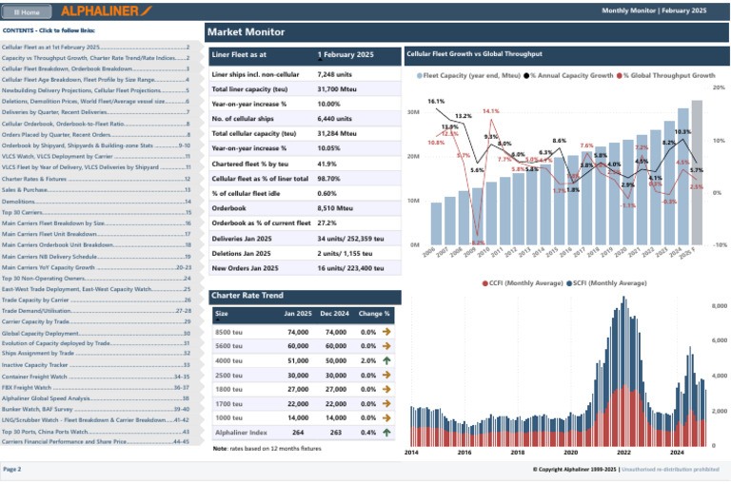This screenshot has width=731, height=484.
Task: Open Main Carriers NB Delivery Schedule link
Action: coord(95,257)
